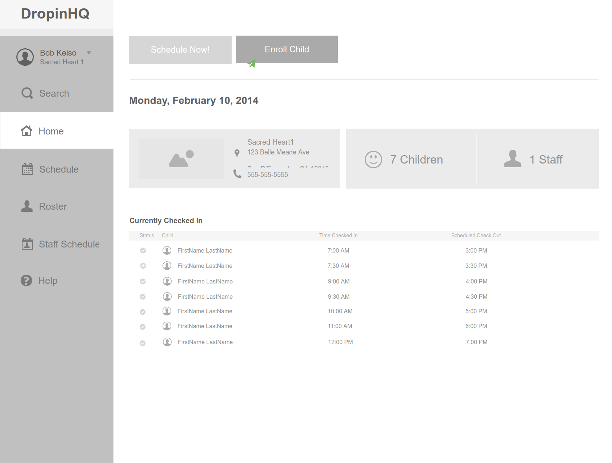Image resolution: width=612 pixels, height=463 pixels.
Task: Click the address map pin icon
Action: point(237,153)
